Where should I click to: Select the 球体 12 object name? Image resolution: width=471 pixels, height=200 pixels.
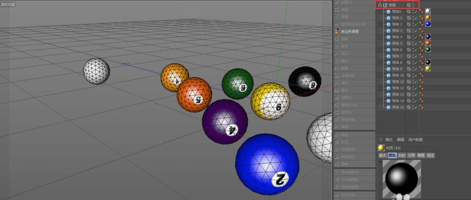point(398,88)
